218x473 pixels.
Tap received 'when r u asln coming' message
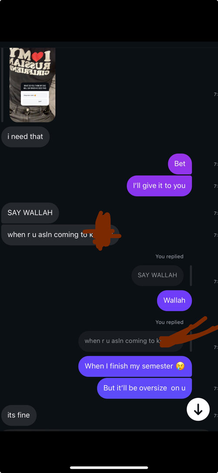point(60,235)
